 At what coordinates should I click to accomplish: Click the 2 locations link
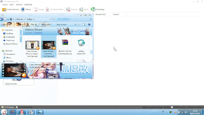(x=38, y=33)
